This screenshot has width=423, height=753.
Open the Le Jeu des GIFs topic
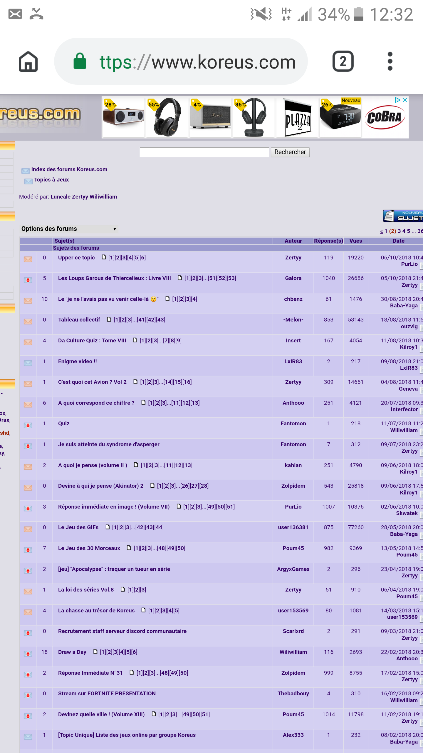tap(78, 527)
